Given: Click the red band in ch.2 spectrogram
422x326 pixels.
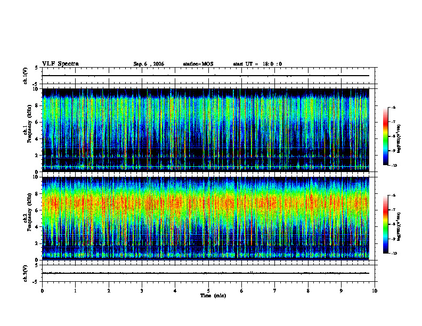Looking at the screenshot, I should point(205,202).
